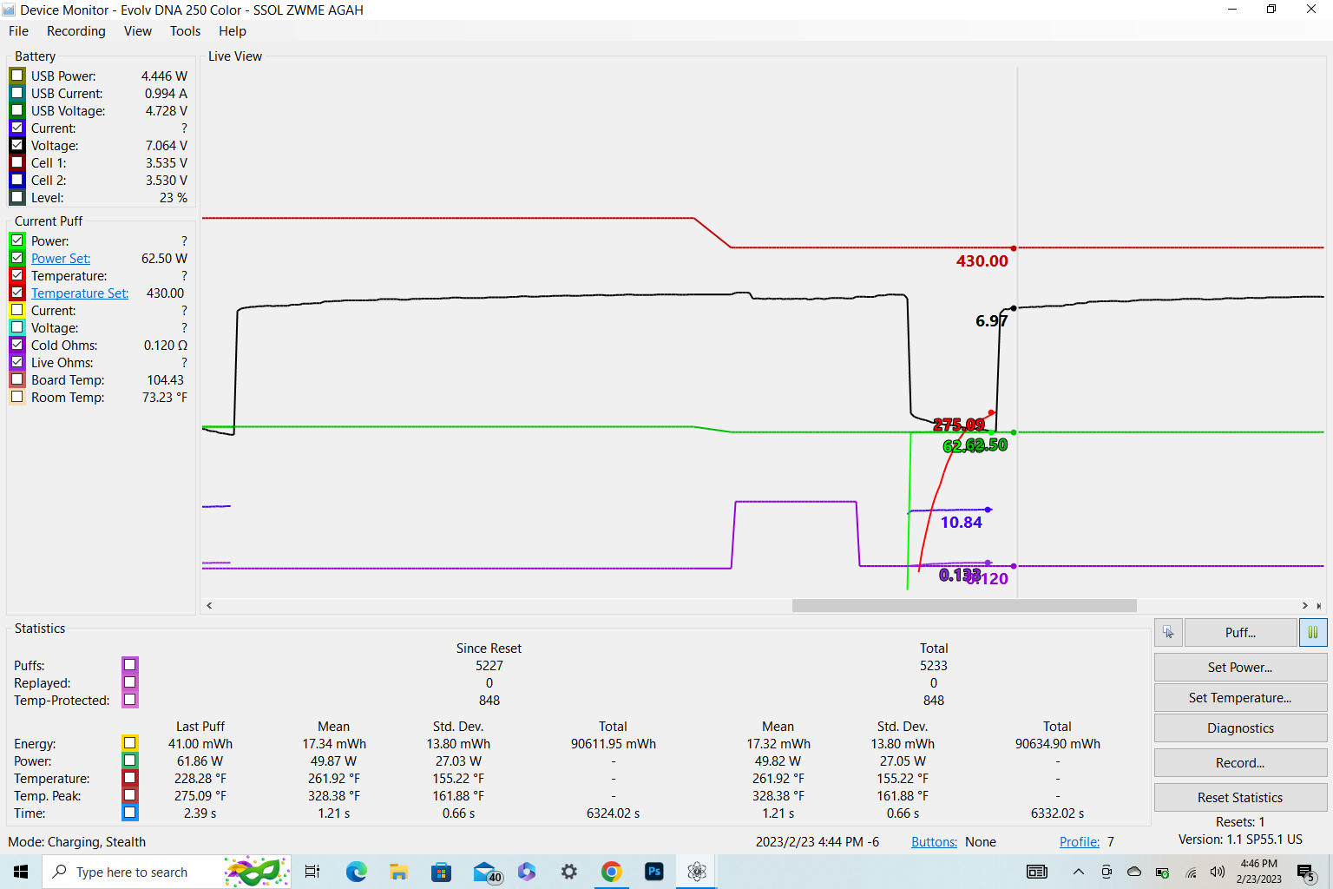Open Photoshop from the taskbar
This screenshot has width=1333, height=889.
pyautogui.click(x=654, y=872)
